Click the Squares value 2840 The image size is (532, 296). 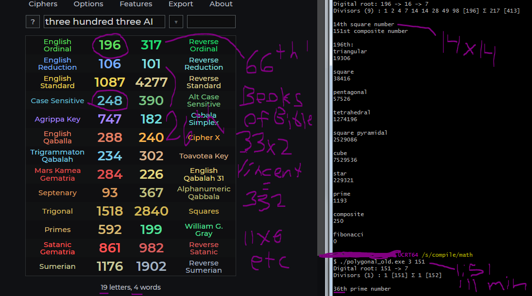coord(151,211)
